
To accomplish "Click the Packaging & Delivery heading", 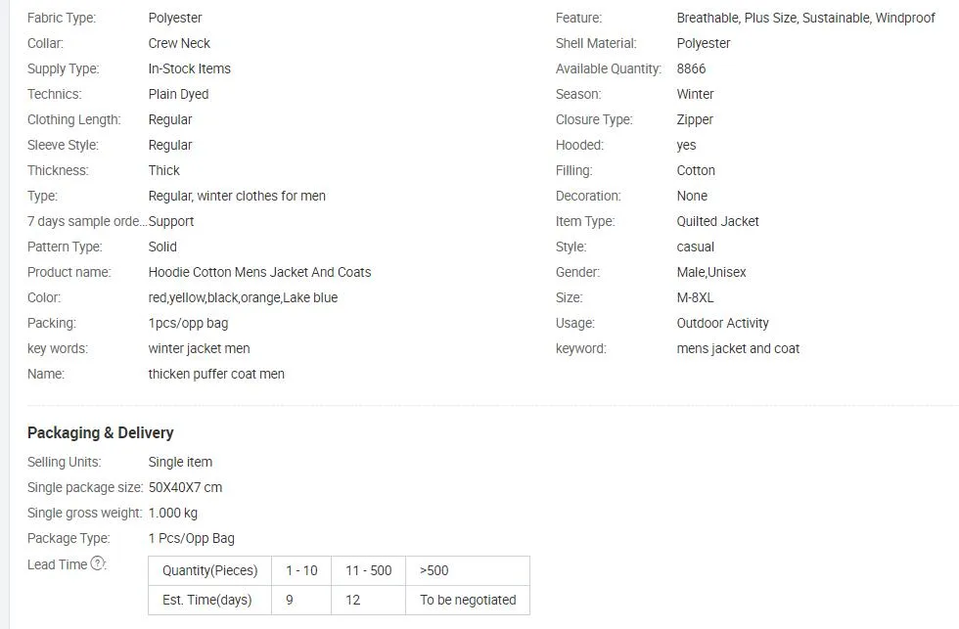I will (100, 432).
